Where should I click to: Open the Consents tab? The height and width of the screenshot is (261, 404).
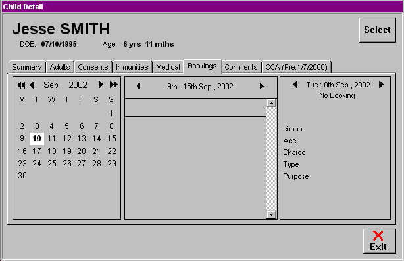[93, 67]
